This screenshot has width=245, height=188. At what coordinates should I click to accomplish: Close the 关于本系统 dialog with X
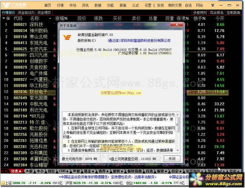tap(177, 24)
